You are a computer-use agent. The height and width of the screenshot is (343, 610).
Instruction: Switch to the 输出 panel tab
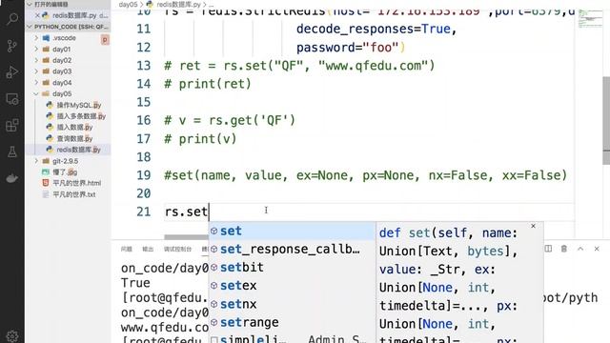tap(148, 249)
